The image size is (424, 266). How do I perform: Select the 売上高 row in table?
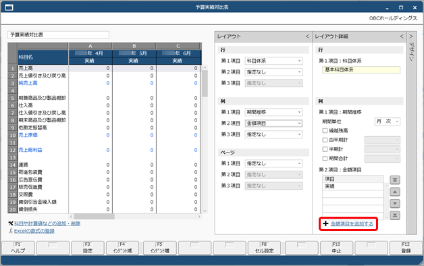pos(105,68)
